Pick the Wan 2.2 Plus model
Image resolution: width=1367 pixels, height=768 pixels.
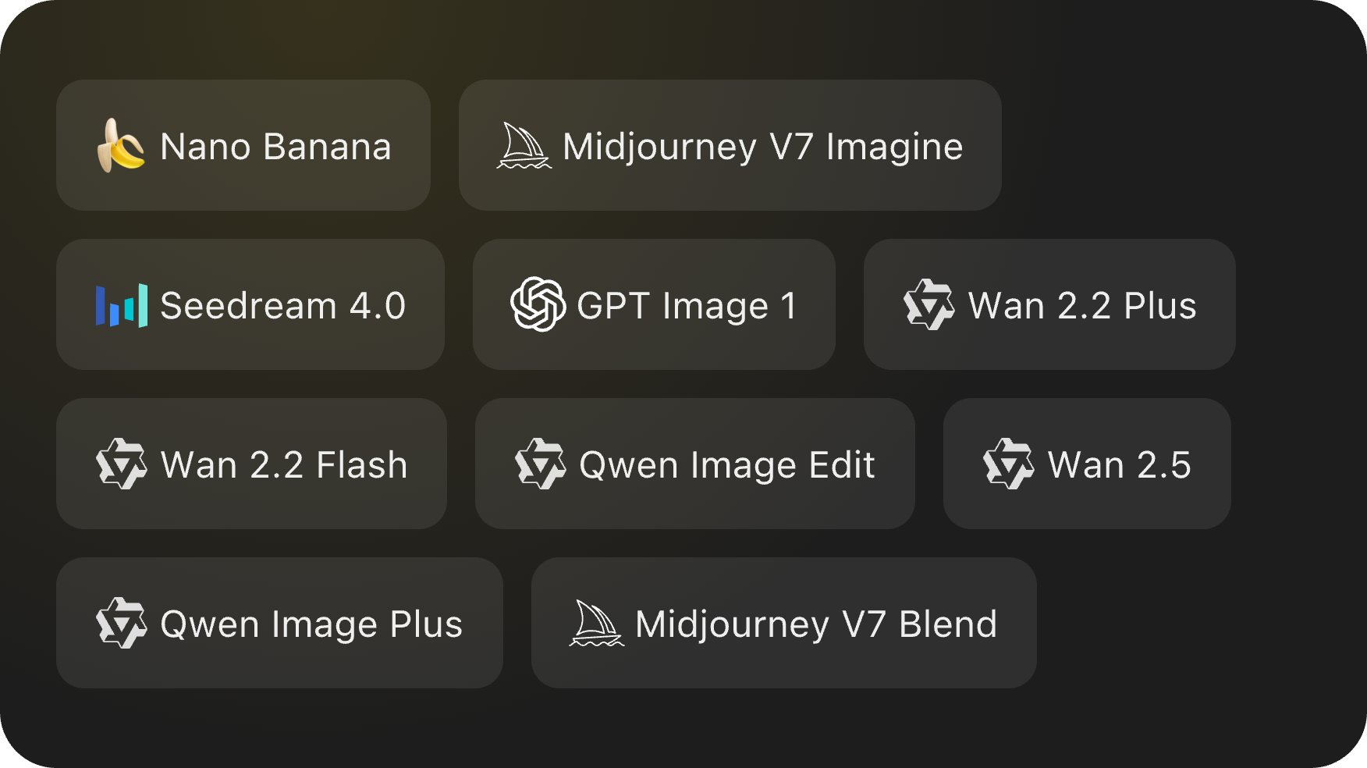(1049, 305)
